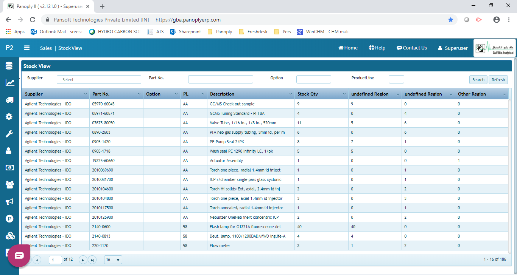Click the P2 logo
This screenshot has width=517, height=275.
(9, 48)
